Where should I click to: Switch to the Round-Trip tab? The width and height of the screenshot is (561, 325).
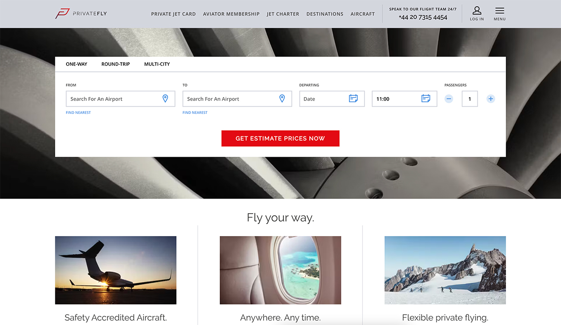click(x=115, y=64)
